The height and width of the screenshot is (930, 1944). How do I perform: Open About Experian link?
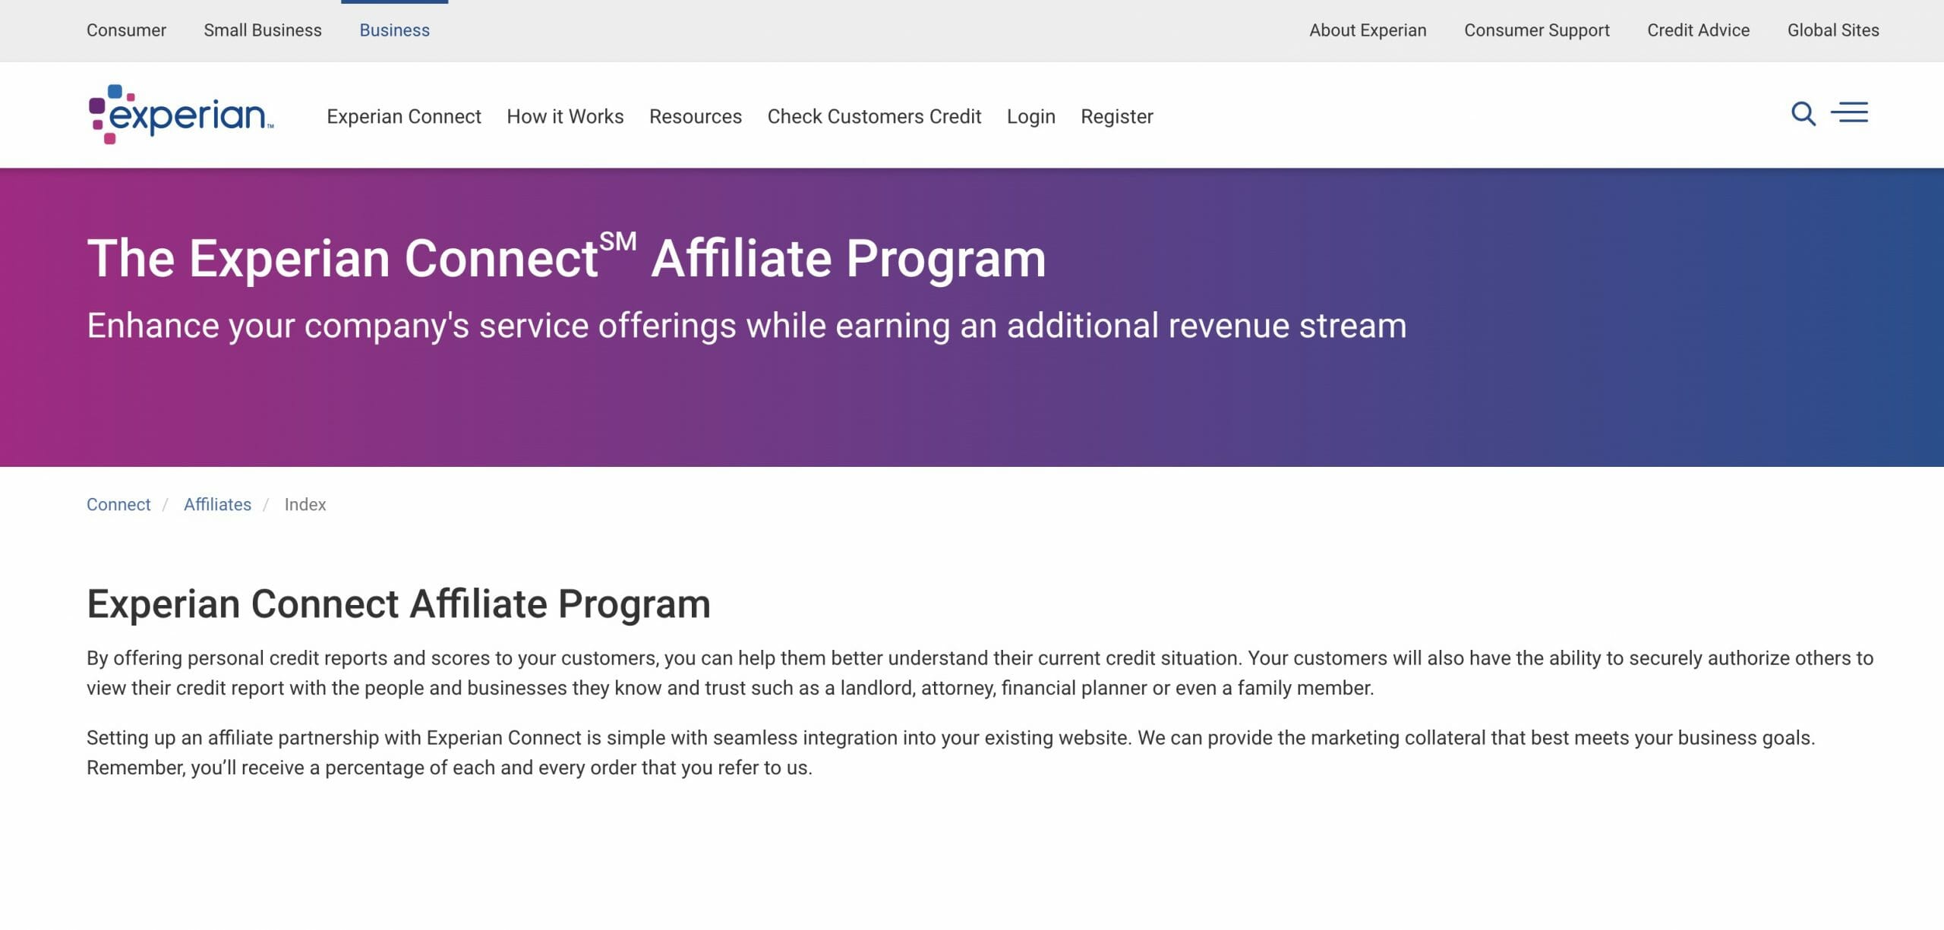pyautogui.click(x=1368, y=30)
